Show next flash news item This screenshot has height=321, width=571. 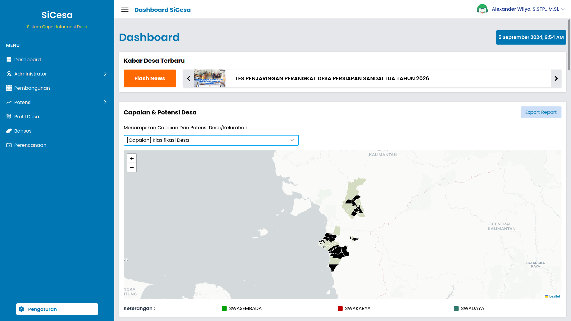(x=556, y=78)
